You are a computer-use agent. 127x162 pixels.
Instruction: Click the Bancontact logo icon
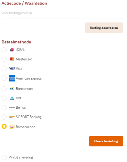tap(12, 89)
